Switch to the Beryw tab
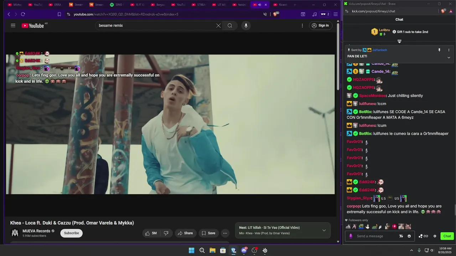Viewport: 456px width, 256px height. [158, 5]
